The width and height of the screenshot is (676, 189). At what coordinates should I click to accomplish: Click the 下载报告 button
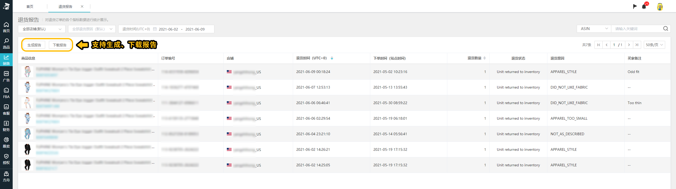coord(60,45)
